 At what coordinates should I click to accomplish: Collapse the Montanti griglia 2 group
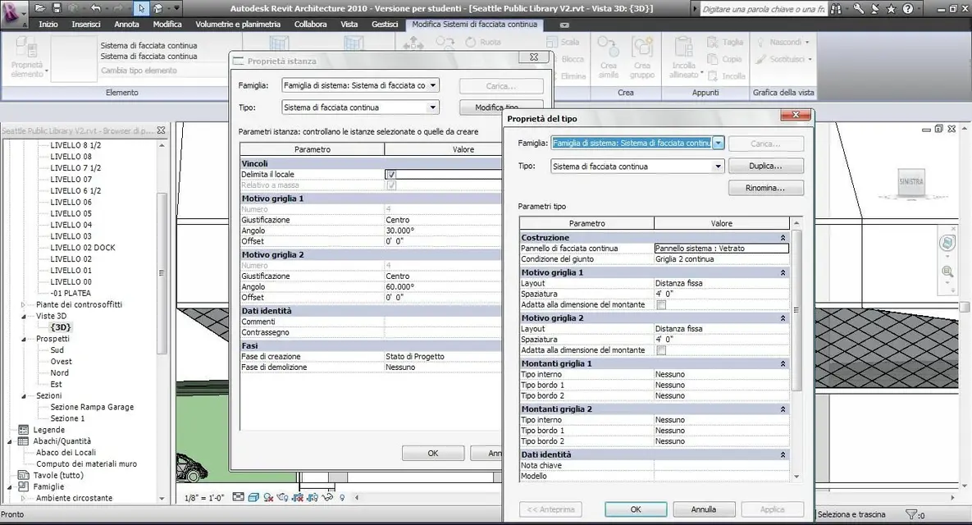[x=783, y=409]
